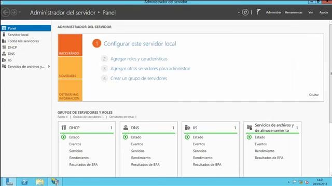Click DHCP tile title text

tap(74, 128)
